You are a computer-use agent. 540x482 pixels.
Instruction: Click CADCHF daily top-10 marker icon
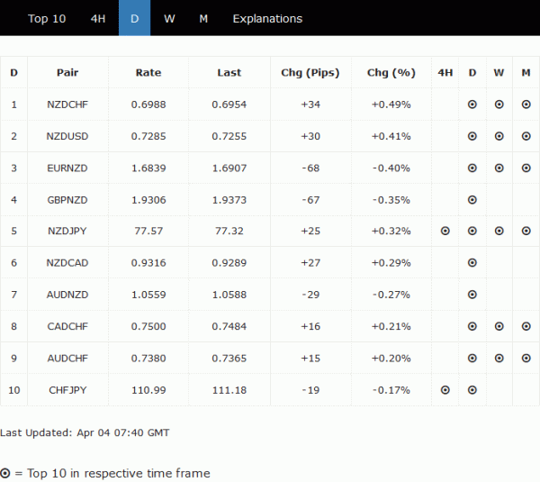(472, 326)
